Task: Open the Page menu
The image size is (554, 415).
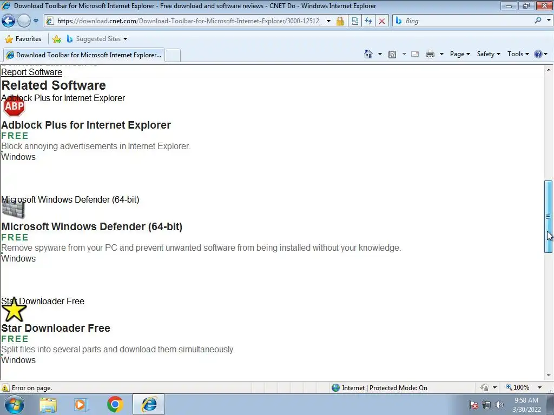Action: [x=460, y=54]
